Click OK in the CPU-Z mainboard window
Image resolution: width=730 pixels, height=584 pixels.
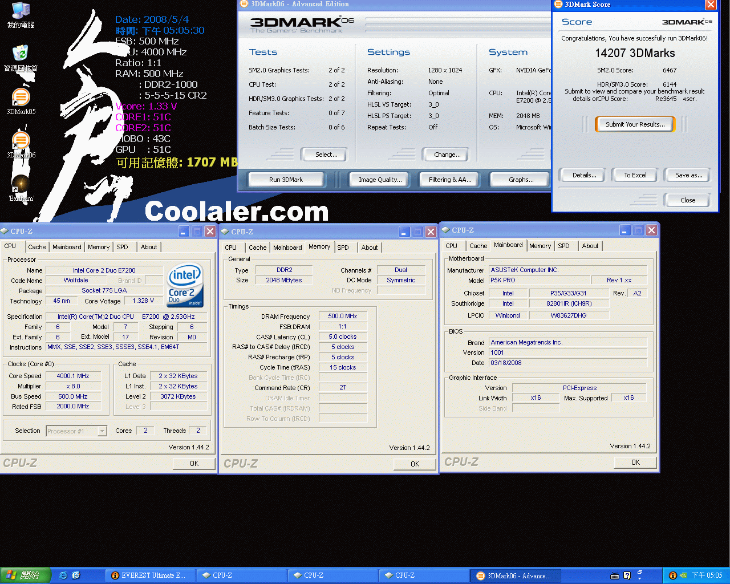pyautogui.click(x=635, y=463)
